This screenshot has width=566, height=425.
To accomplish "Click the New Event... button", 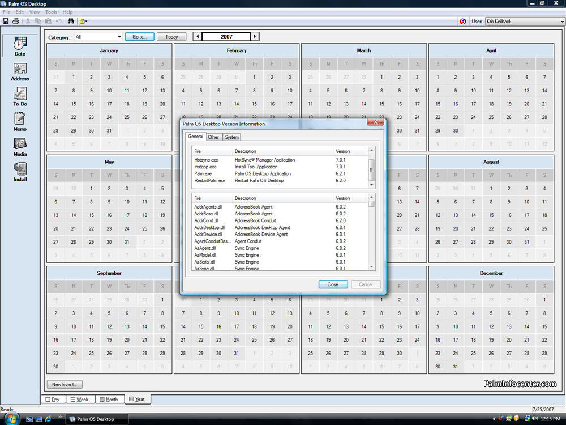I will [x=65, y=384].
